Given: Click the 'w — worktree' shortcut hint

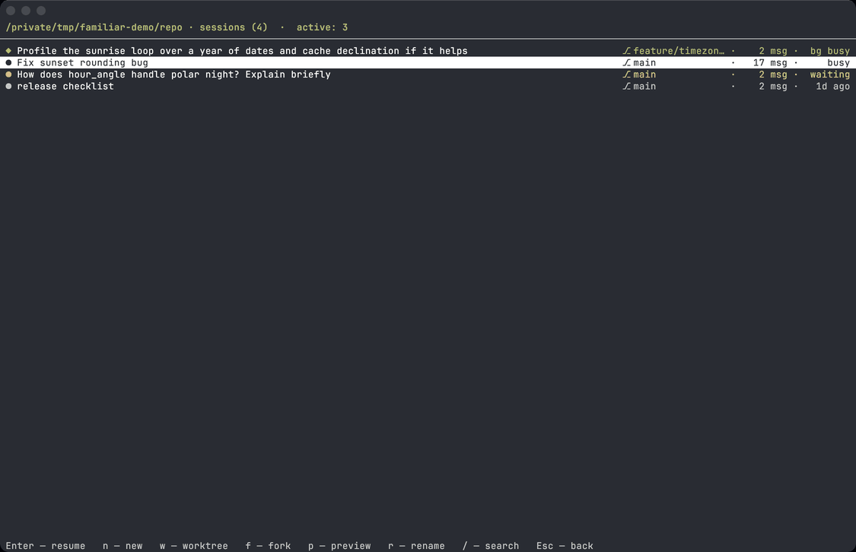Looking at the screenshot, I should pyautogui.click(x=194, y=546).
